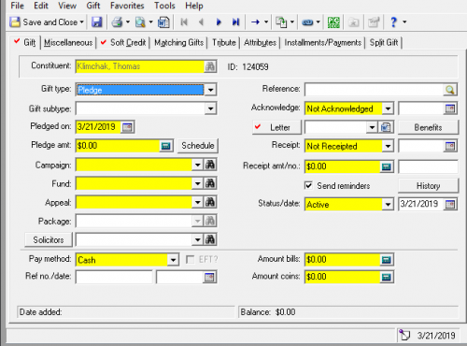
Task: Click the blue floppy disk Save icon
Action: point(97,22)
